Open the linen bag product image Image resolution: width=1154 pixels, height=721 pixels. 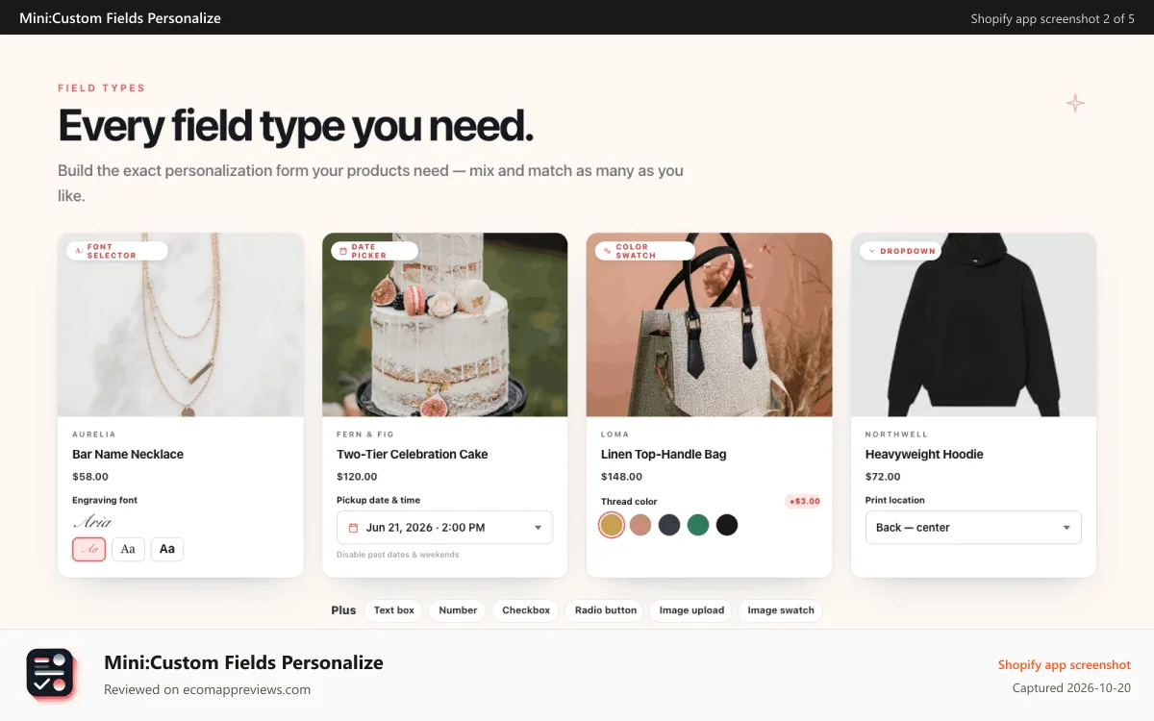pyautogui.click(x=710, y=325)
